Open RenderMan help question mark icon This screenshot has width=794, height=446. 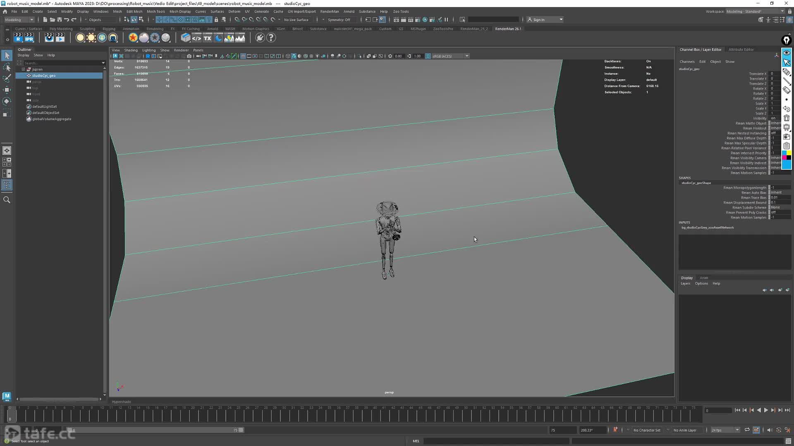[x=271, y=38]
